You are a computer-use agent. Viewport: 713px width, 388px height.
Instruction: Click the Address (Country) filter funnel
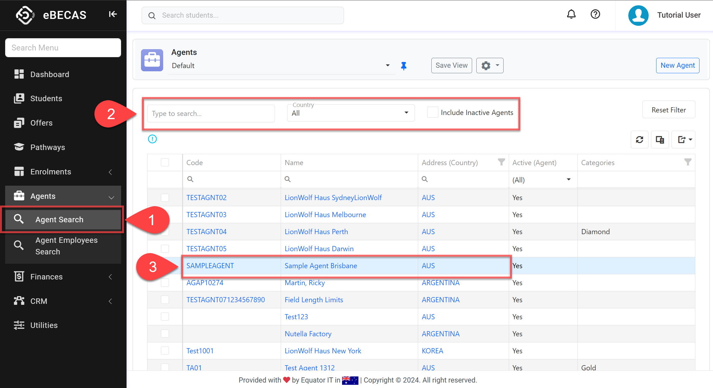[501, 162]
